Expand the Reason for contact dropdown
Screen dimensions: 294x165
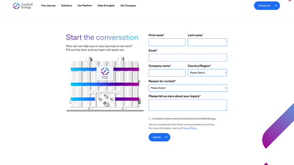188,88
